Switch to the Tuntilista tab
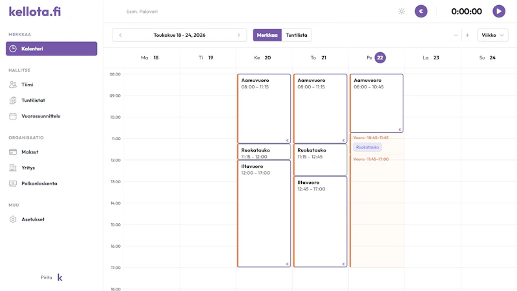 297,35
